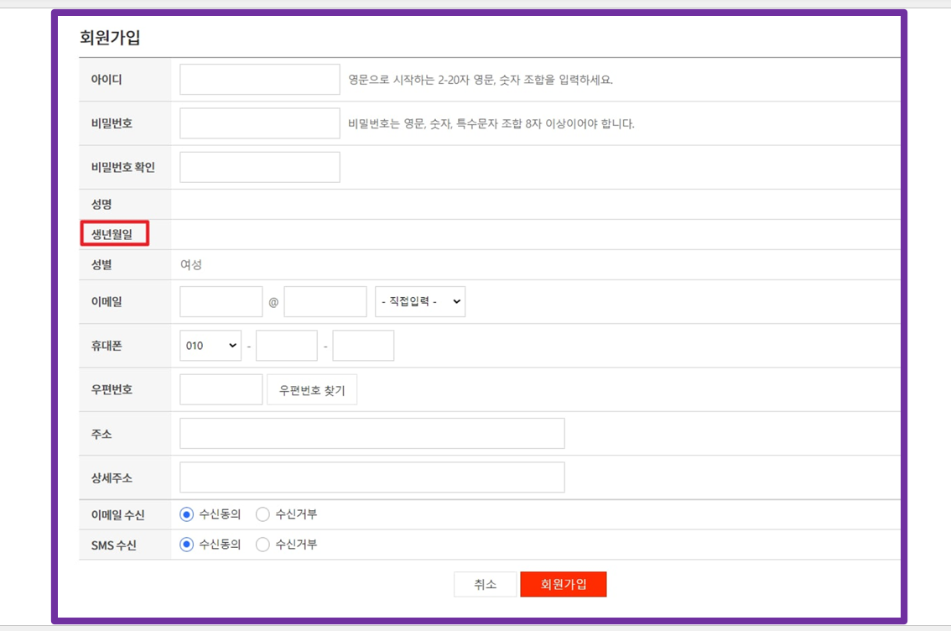Click the highlighted 생년월일 label

coord(114,234)
